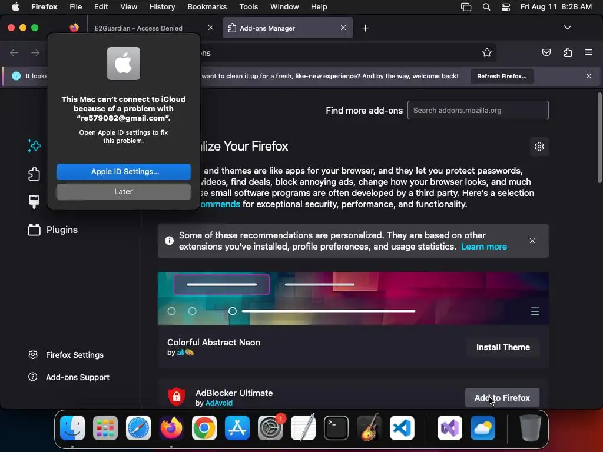Screen dimensions: 603x452
Task: Click Install Theme for Colorful Abstract Neon
Action: click(x=503, y=347)
